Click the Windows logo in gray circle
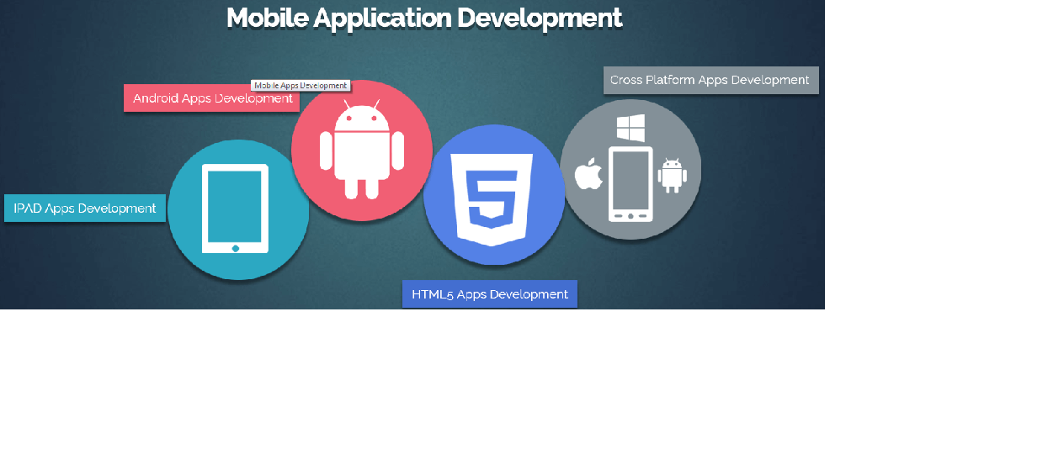The width and height of the screenshot is (1064, 449). [x=630, y=129]
